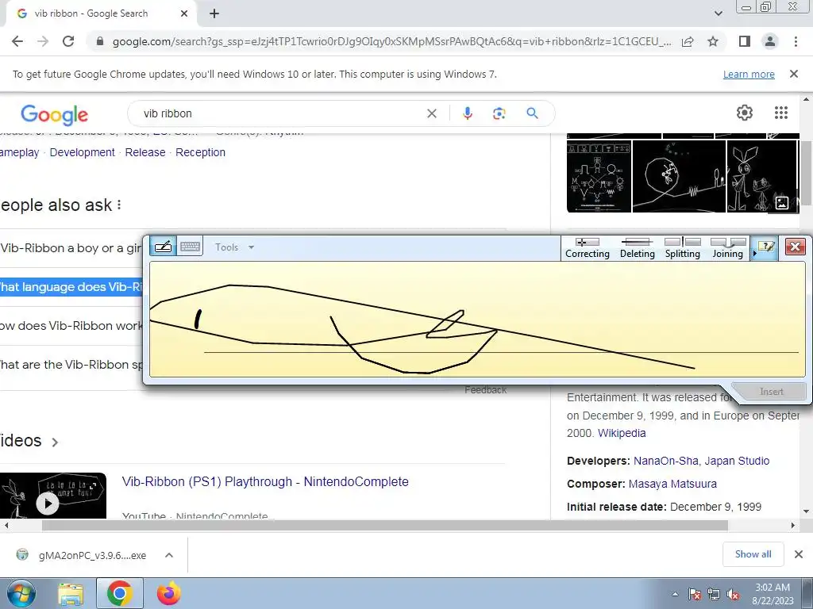The image size is (813, 609).
Task: Open Chrome three-dot menu
Action: pyautogui.click(x=796, y=41)
